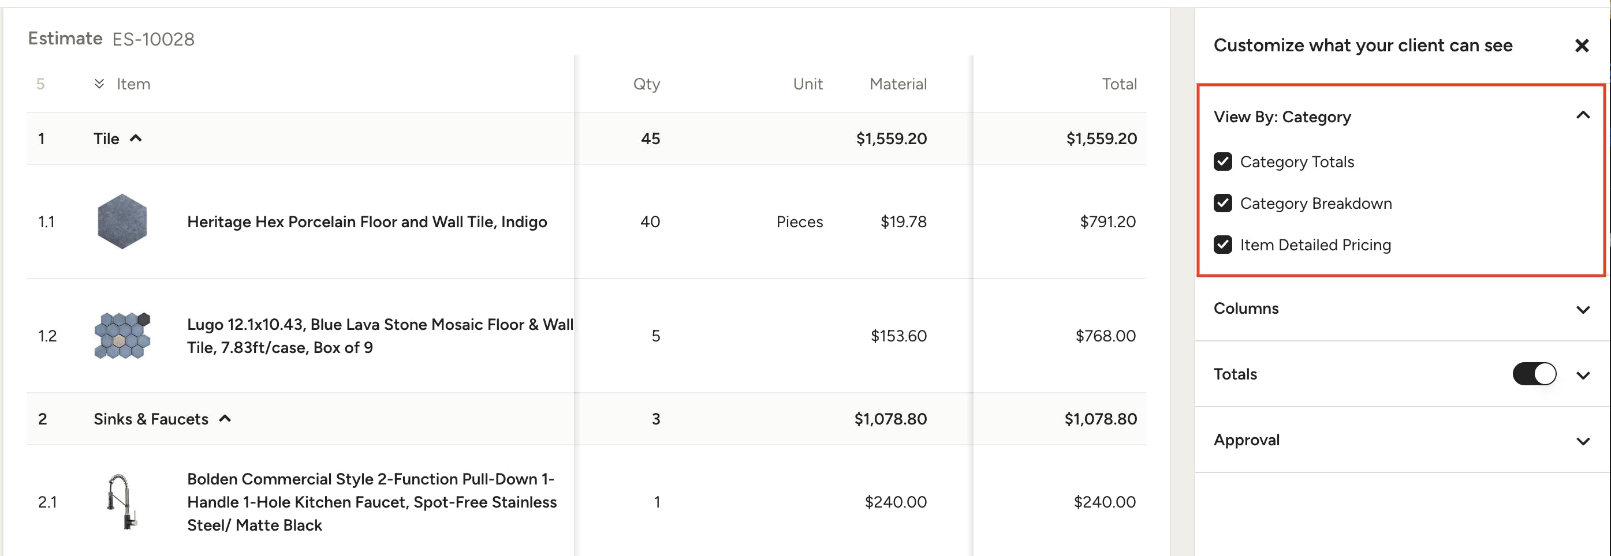This screenshot has height=556, width=1611.
Task: Click the Lugo mosaic tile thumbnail
Action: [x=122, y=336]
